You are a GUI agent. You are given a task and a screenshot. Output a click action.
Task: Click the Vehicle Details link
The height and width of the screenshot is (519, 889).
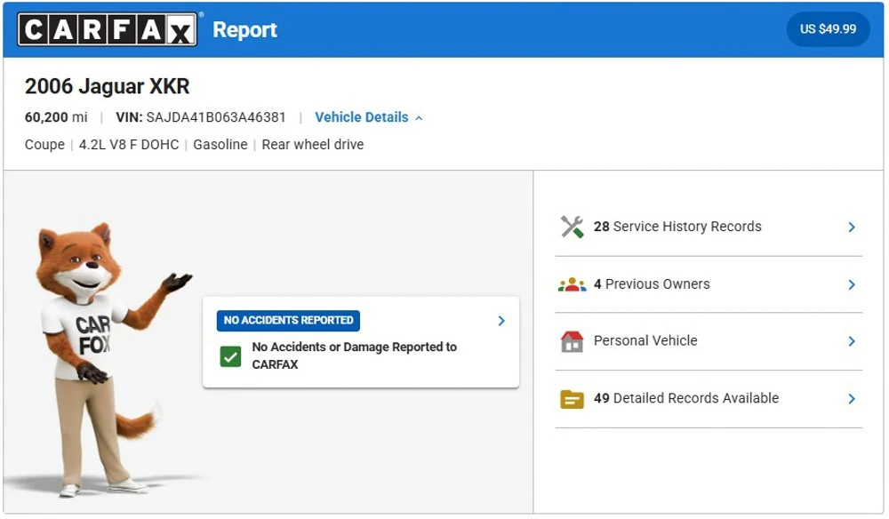click(362, 117)
